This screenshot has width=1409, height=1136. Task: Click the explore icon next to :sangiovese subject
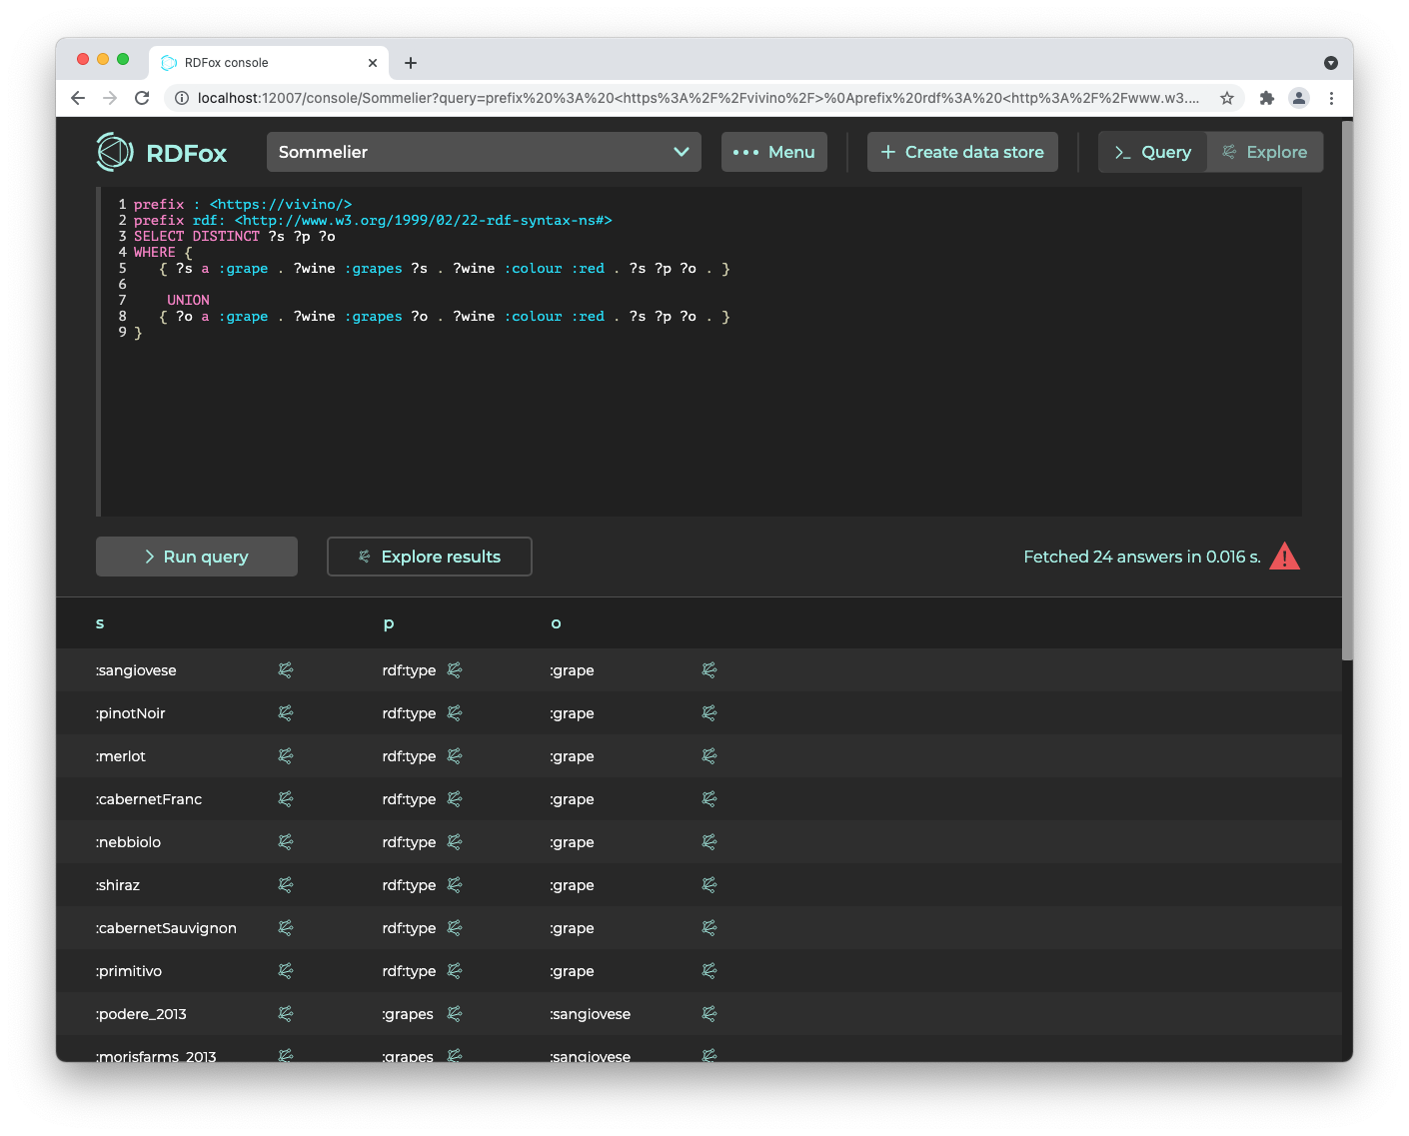click(285, 670)
